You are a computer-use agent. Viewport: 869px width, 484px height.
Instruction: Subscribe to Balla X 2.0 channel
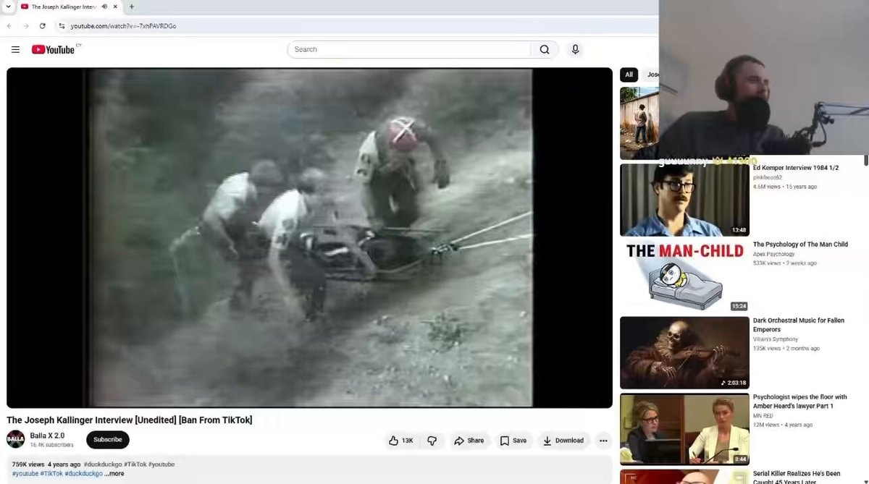[108, 440]
